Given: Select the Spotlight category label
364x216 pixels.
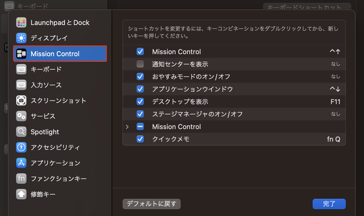Looking at the screenshot, I should coord(45,132).
